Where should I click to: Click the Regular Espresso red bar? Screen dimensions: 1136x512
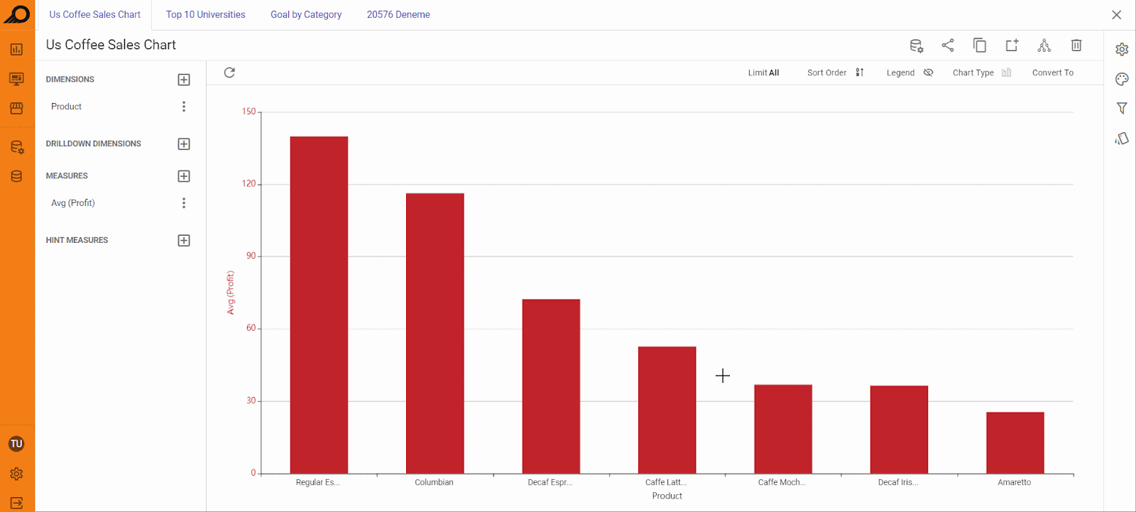(319, 305)
